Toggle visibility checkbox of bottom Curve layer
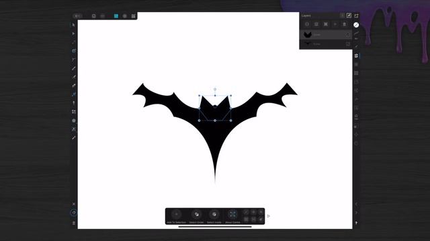 pos(348,44)
